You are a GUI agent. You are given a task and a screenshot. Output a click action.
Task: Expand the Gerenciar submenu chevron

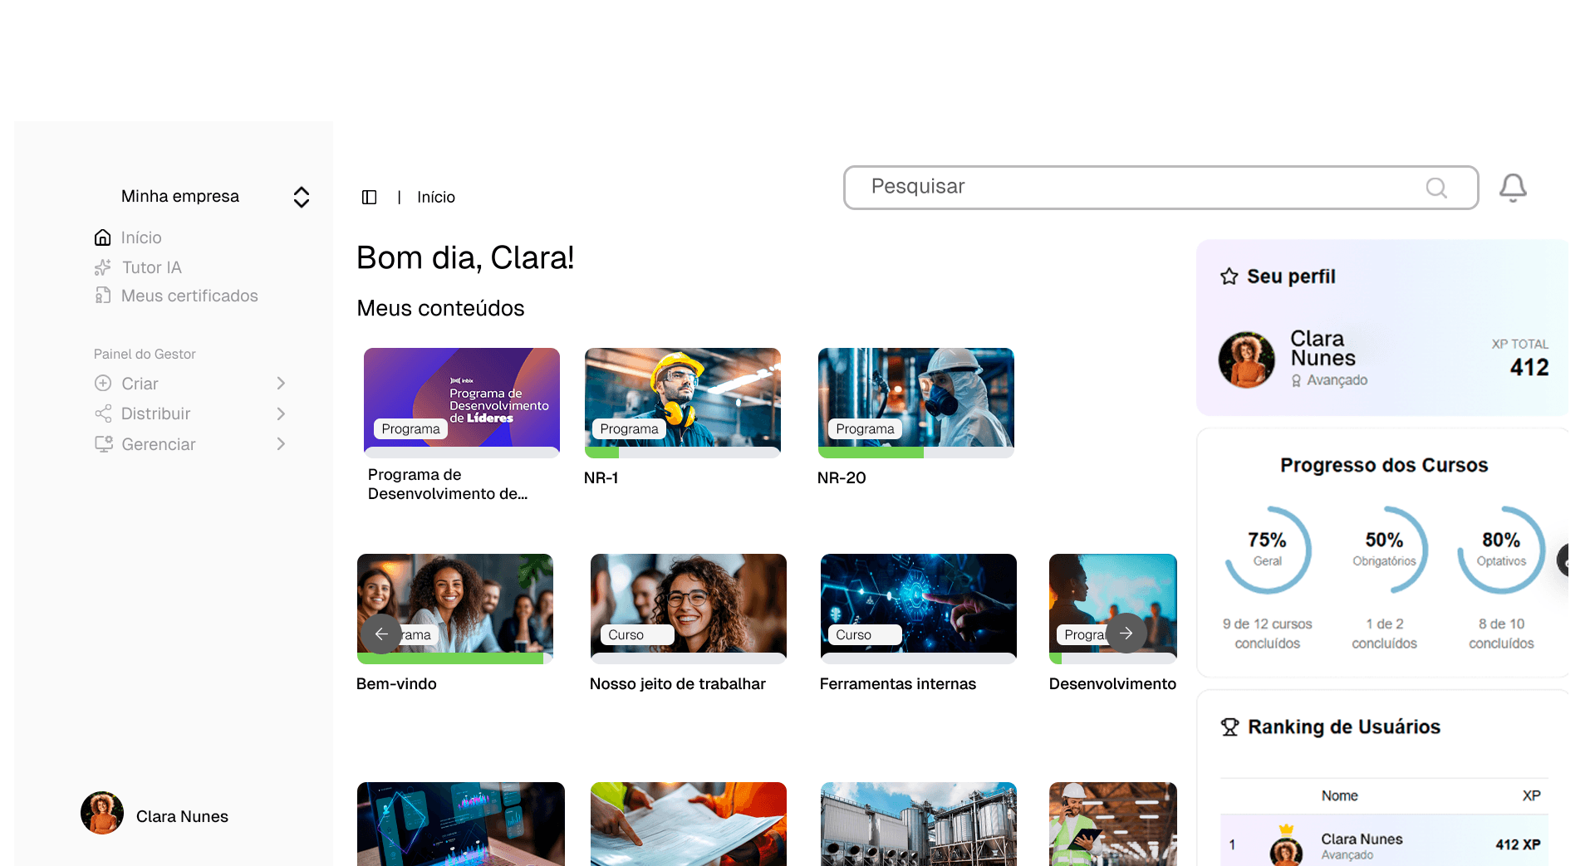click(281, 444)
